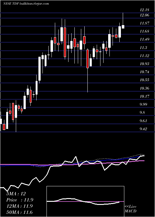
Task: Click the 9.42 price axis label
Action: coord(144,129)
